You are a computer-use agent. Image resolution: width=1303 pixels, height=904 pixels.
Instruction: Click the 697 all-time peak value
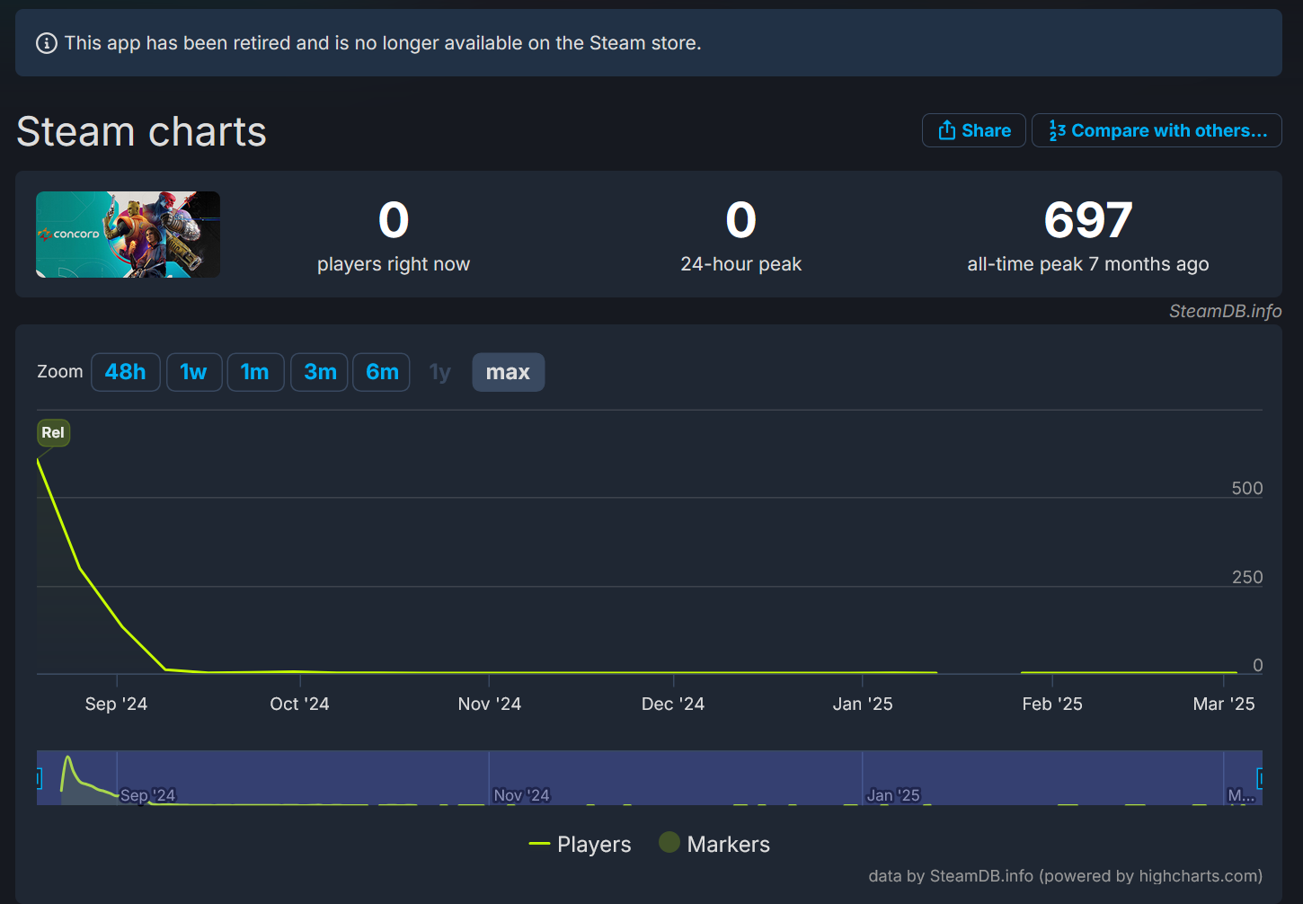pyautogui.click(x=1088, y=220)
